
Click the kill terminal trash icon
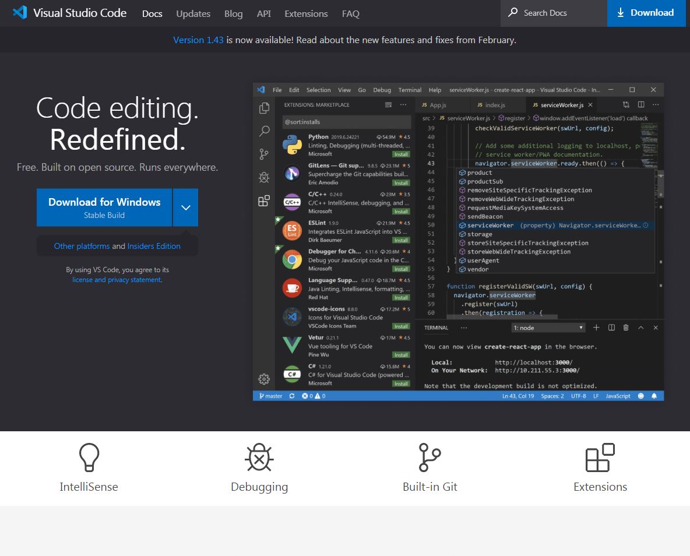tap(626, 328)
